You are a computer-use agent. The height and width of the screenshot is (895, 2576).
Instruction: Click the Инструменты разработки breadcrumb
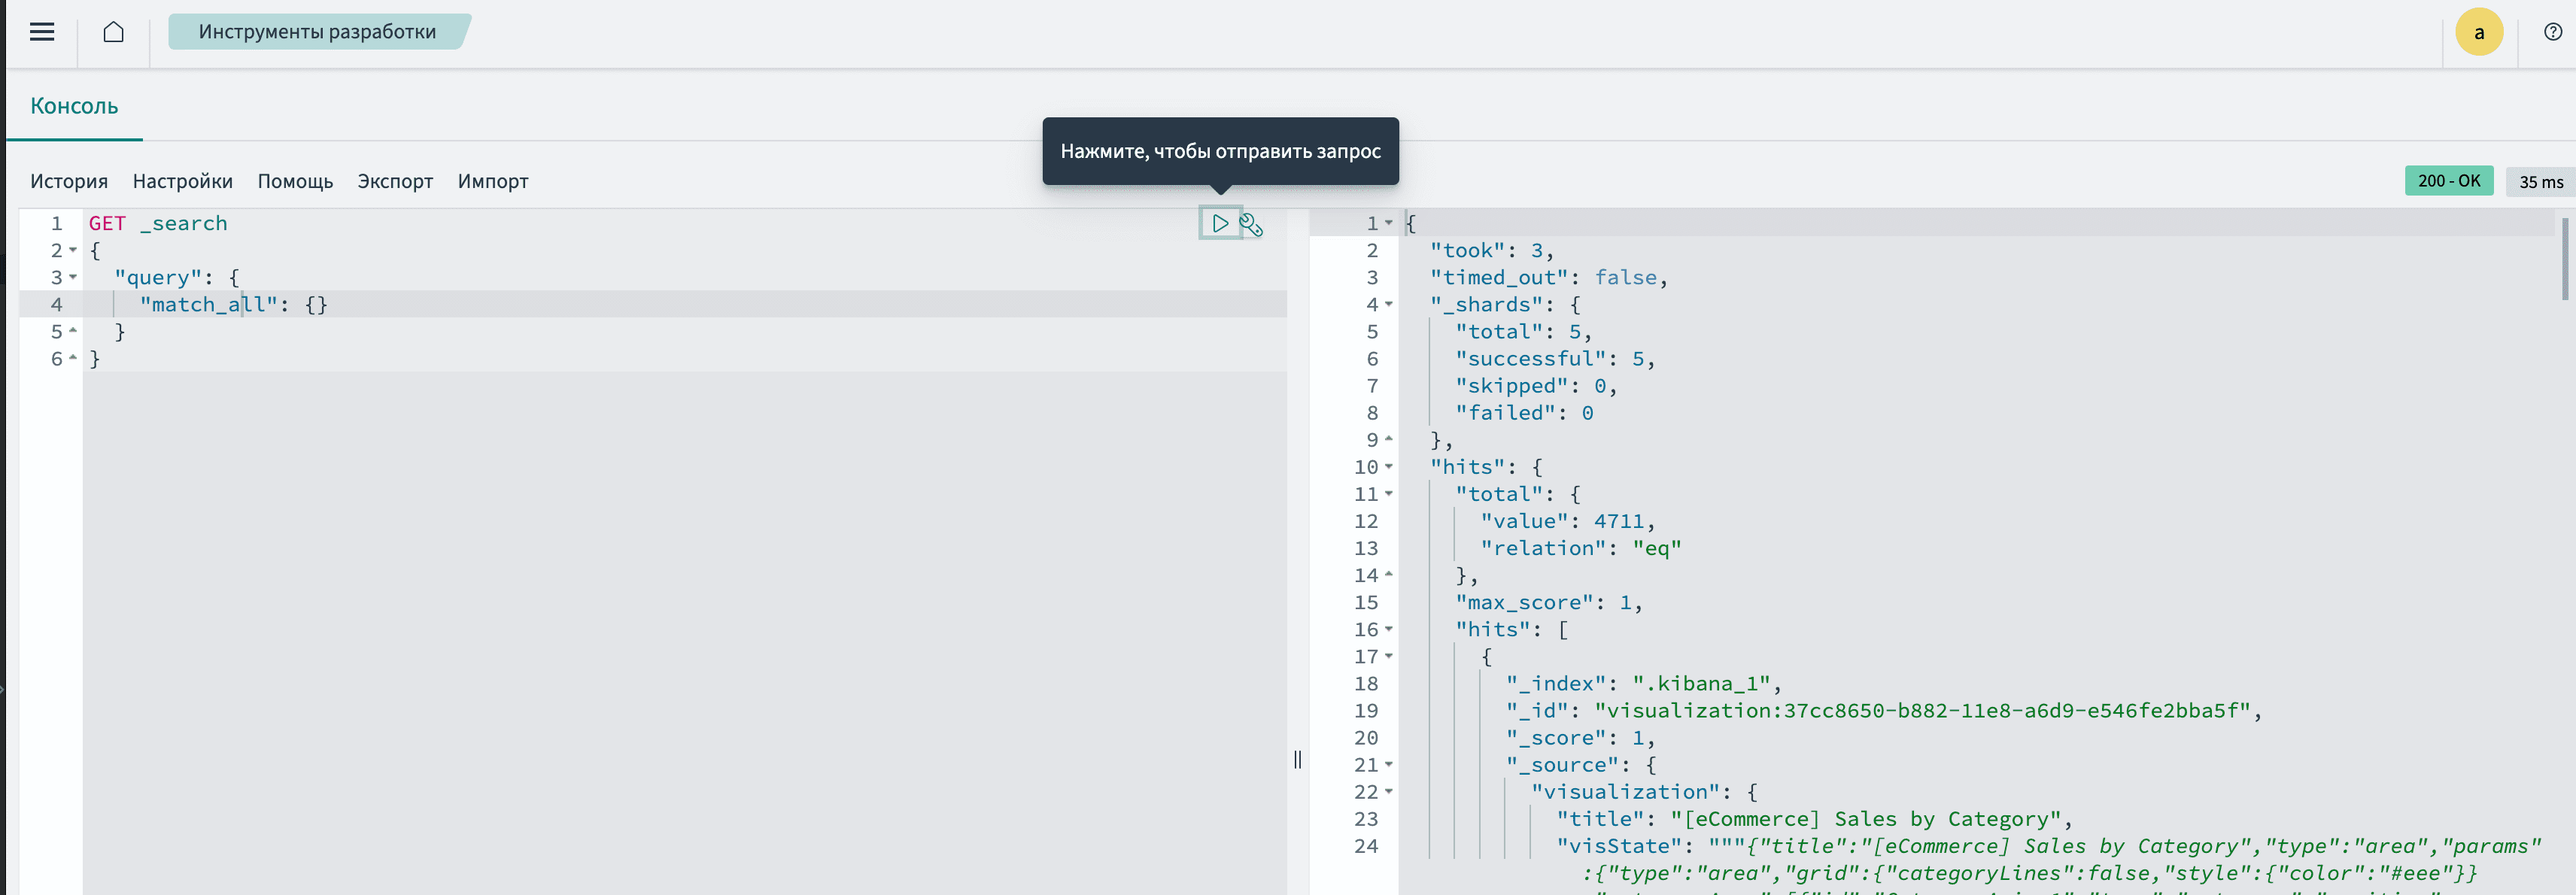(317, 32)
